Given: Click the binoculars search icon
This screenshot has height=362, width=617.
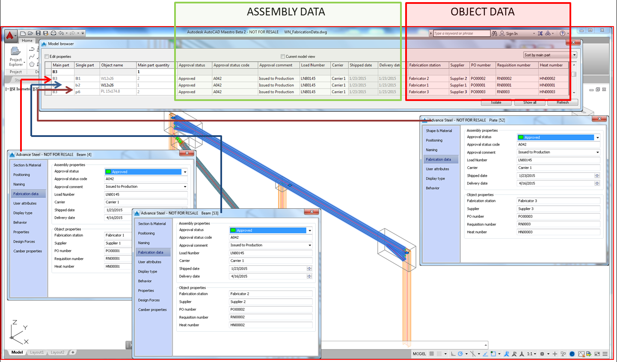Looking at the screenshot, I should (x=495, y=33).
